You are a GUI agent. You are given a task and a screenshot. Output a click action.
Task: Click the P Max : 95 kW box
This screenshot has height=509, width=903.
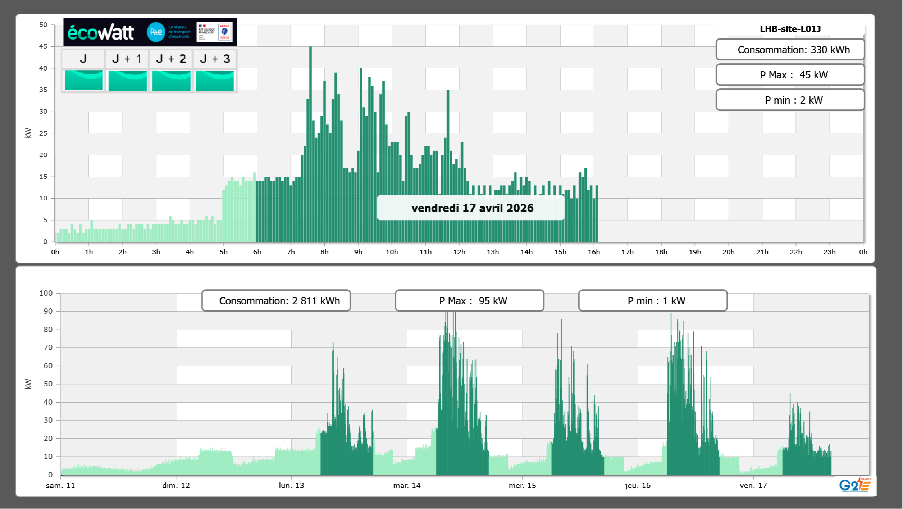(469, 301)
